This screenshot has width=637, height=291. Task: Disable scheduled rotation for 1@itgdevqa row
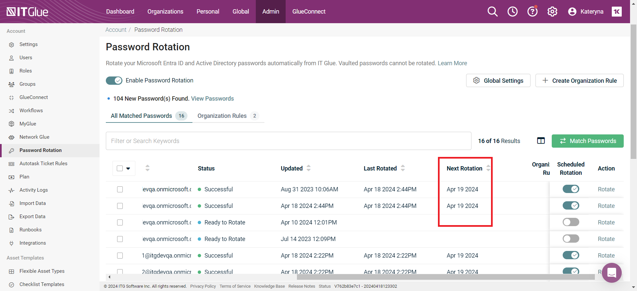click(x=571, y=255)
